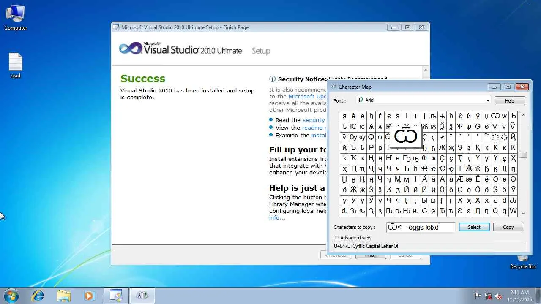Click the character grid scrollbar down arrow
541x304 pixels.
point(523,213)
